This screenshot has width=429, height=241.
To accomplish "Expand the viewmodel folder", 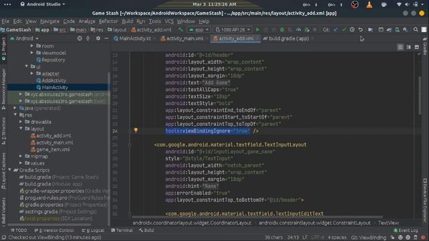I will pos(32,52).
